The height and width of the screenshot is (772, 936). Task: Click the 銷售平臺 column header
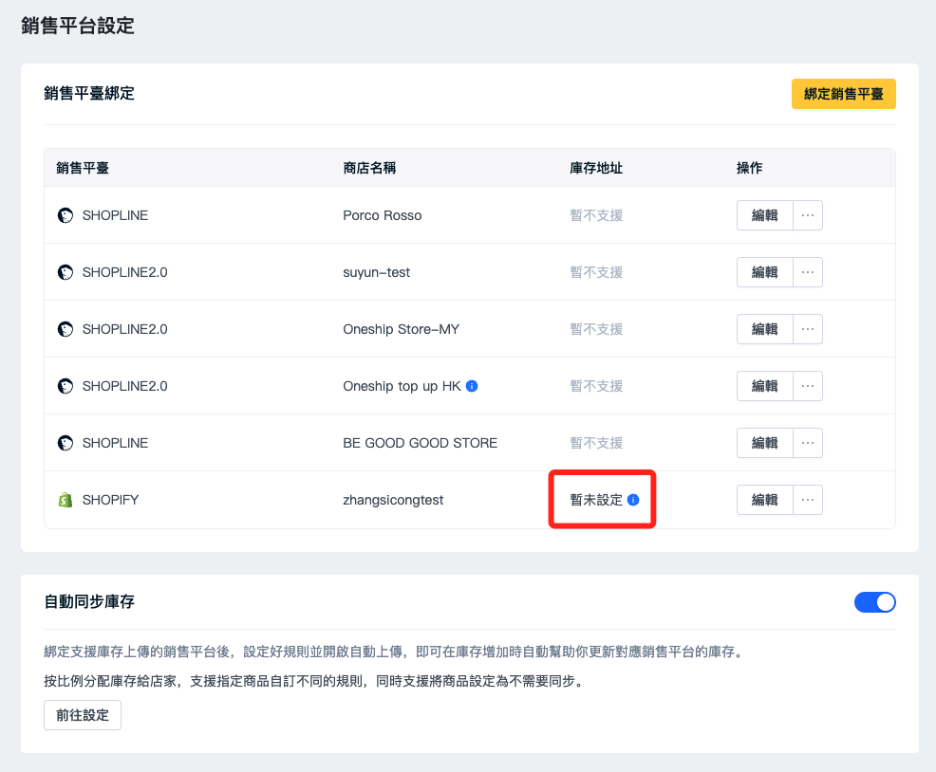coord(83,168)
